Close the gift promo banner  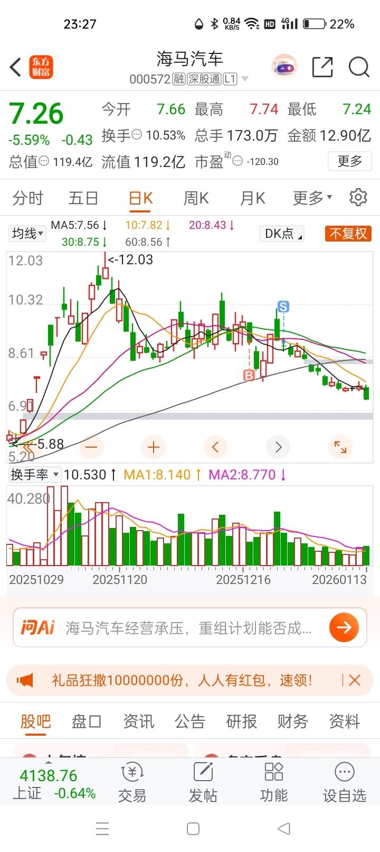[355, 680]
